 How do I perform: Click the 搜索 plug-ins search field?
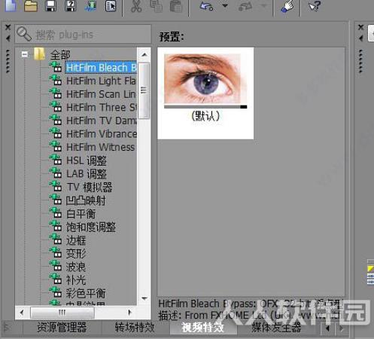[x=83, y=34]
